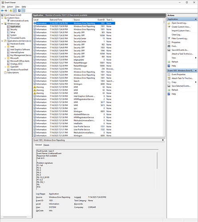Toggle the Show/Hide Action Pane toolbar icon

[x=23, y=11]
